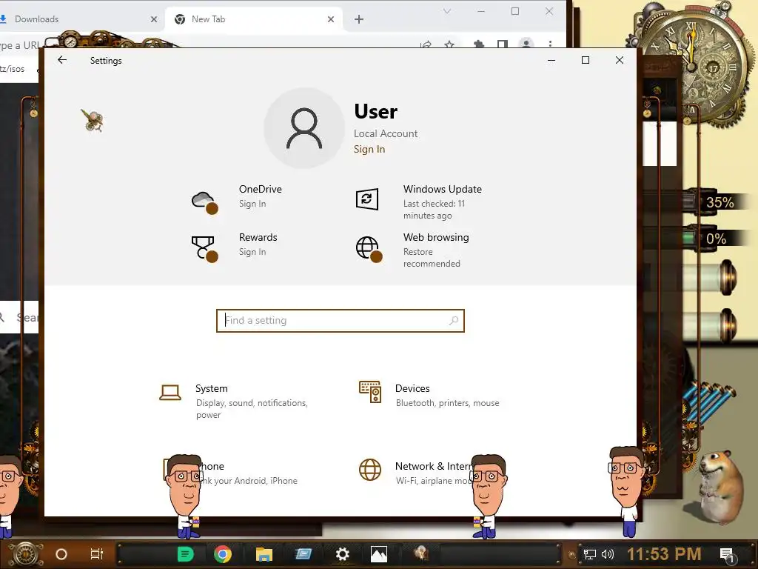The width and height of the screenshot is (758, 569).
Task: Open the OneDrive cloud icon
Action: point(204,202)
